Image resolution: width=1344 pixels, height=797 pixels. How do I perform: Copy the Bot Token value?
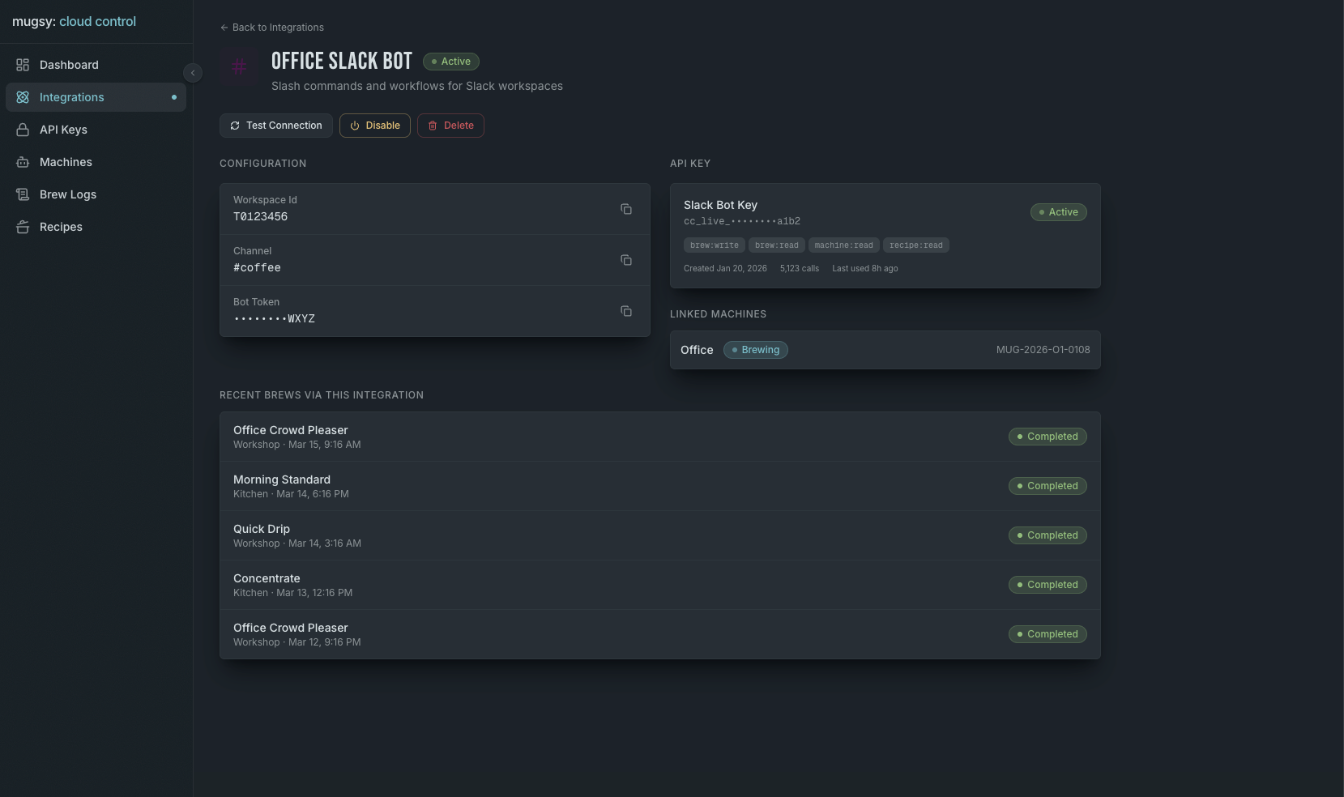[626, 311]
